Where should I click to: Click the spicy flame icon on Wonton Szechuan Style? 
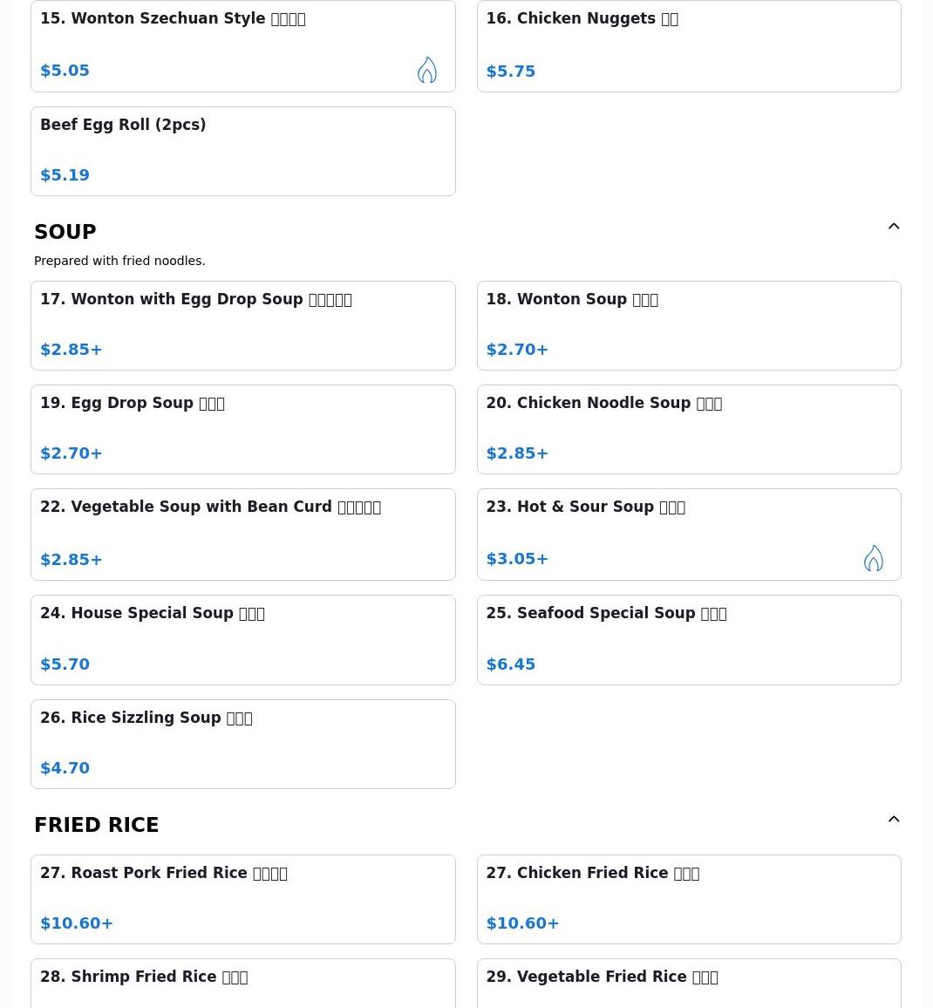coord(426,70)
